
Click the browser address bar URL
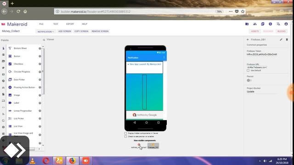click(x=96, y=11)
